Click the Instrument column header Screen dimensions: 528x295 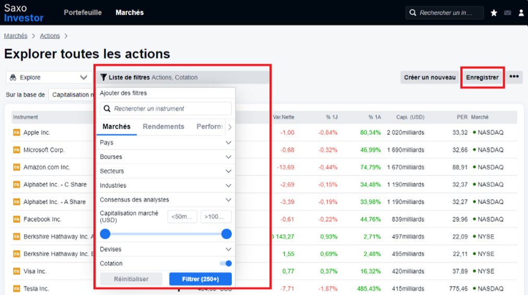[x=25, y=117]
